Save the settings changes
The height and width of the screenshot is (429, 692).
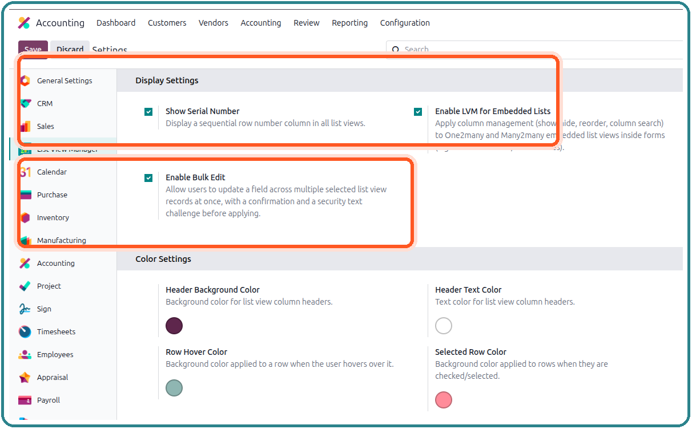coord(33,49)
